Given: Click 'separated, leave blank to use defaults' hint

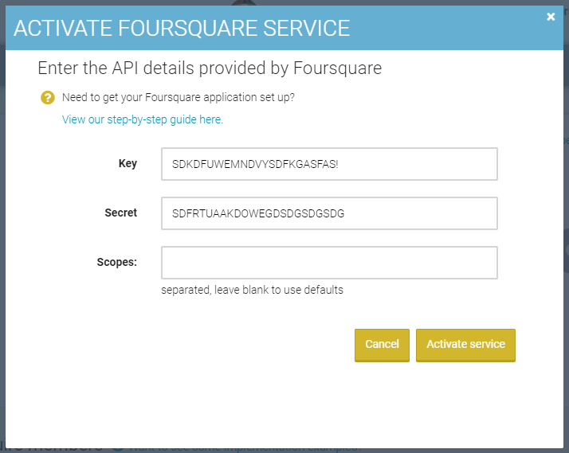Looking at the screenshot, I should click(252, 290).
